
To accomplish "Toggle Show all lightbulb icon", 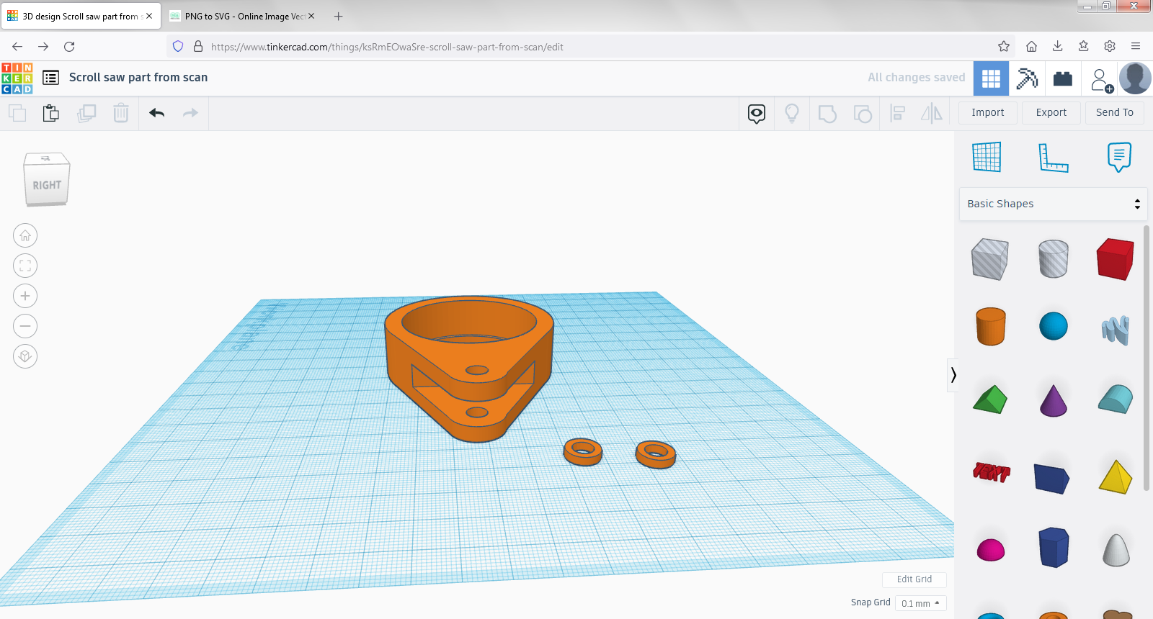I will 792,114.
